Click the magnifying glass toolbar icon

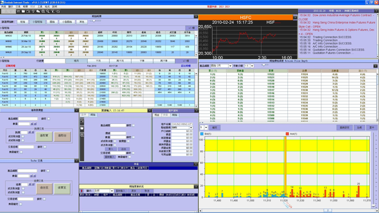point(48,11)
